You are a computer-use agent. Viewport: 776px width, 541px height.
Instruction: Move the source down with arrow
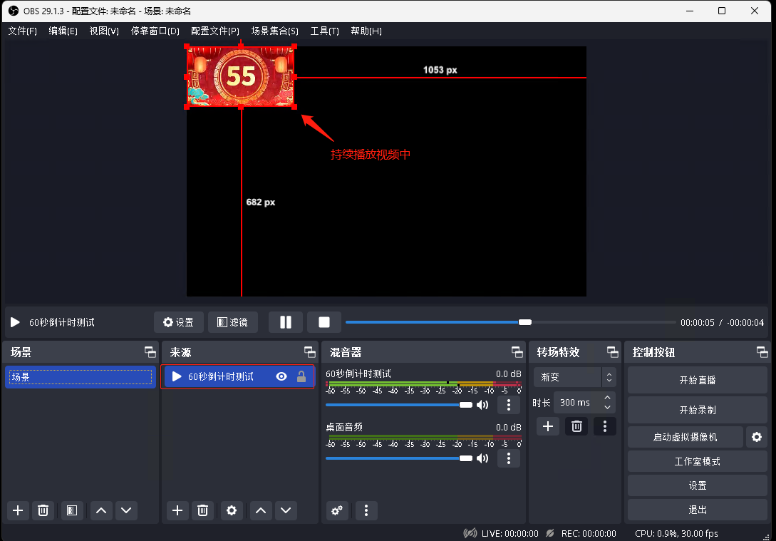[x=286, y=510]
